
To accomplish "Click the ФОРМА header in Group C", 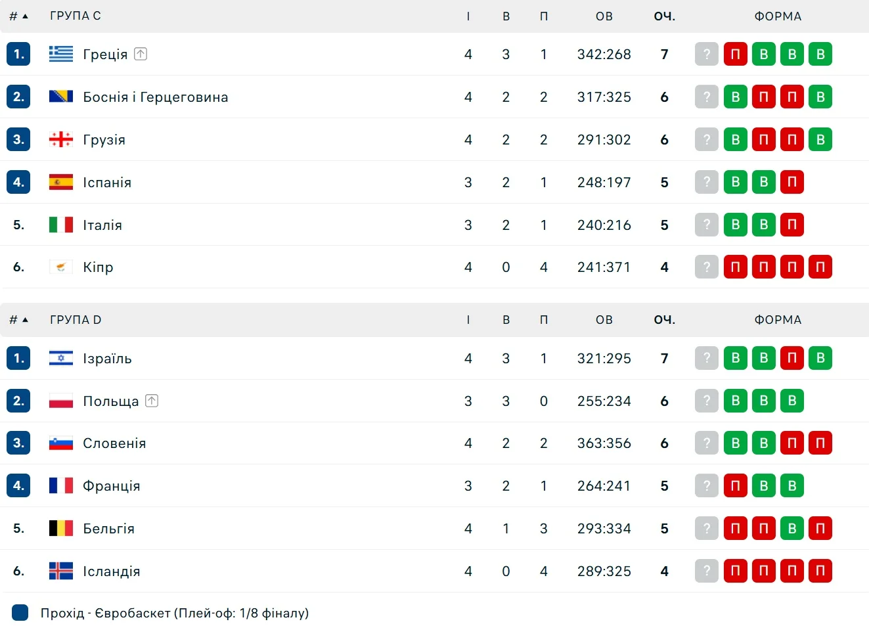I will [x=778, y=16].
